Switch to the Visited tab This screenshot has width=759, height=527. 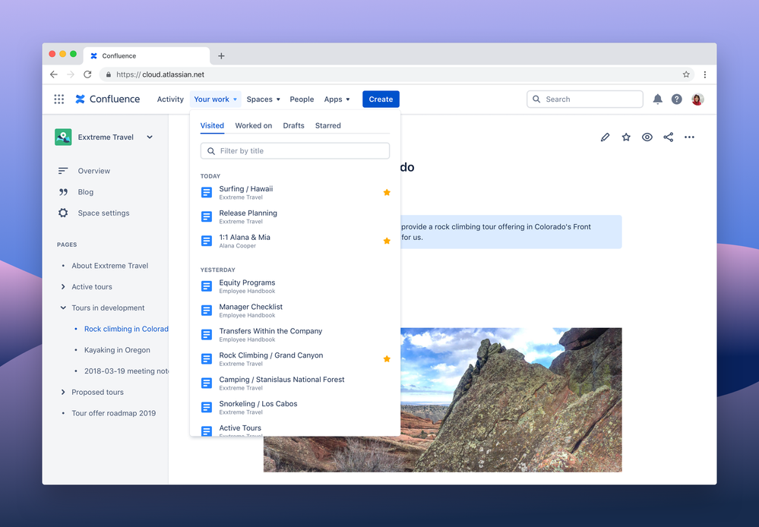(212, 125)
